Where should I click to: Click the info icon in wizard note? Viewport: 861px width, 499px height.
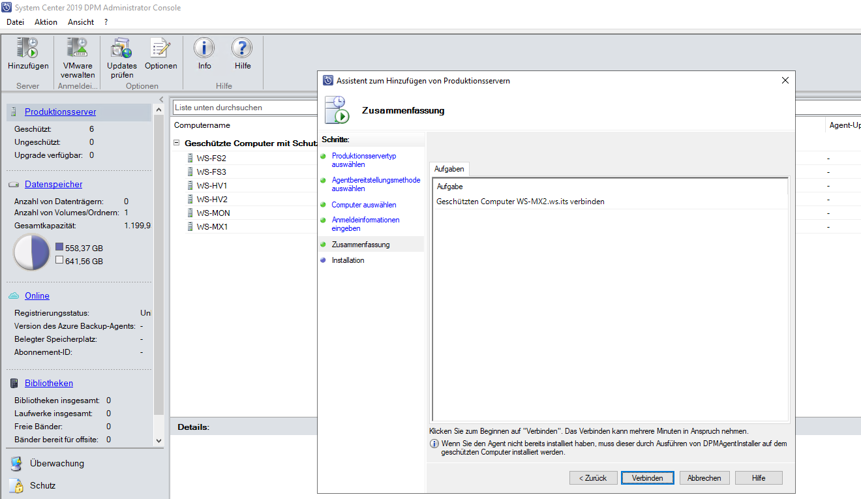[x=434, y=444]
